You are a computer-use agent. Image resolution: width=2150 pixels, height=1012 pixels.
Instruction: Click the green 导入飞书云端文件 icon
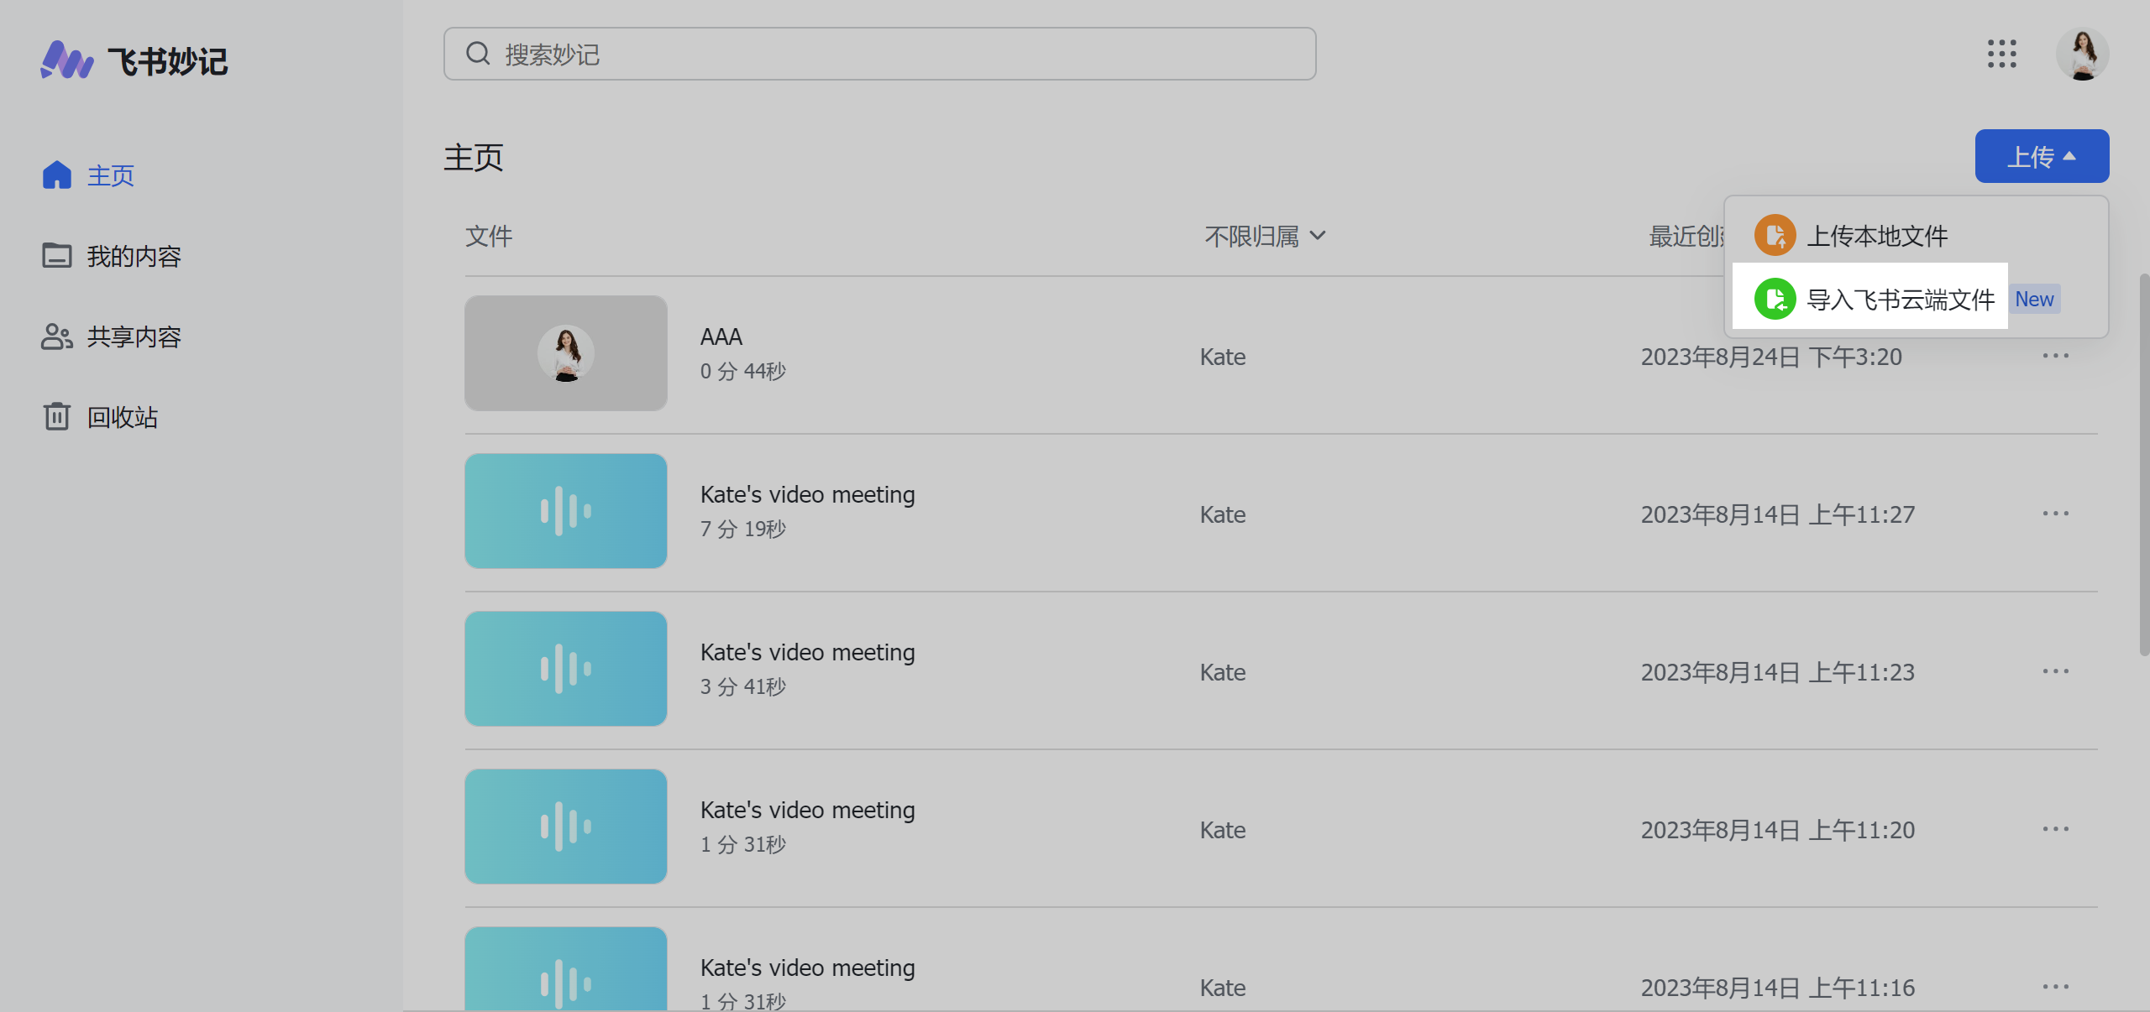1775,299
